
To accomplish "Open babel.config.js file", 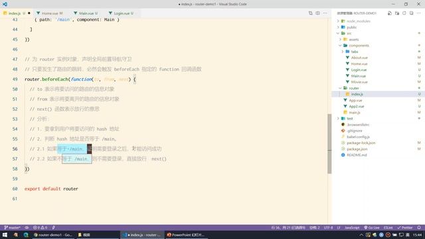I will click(358, 137).
